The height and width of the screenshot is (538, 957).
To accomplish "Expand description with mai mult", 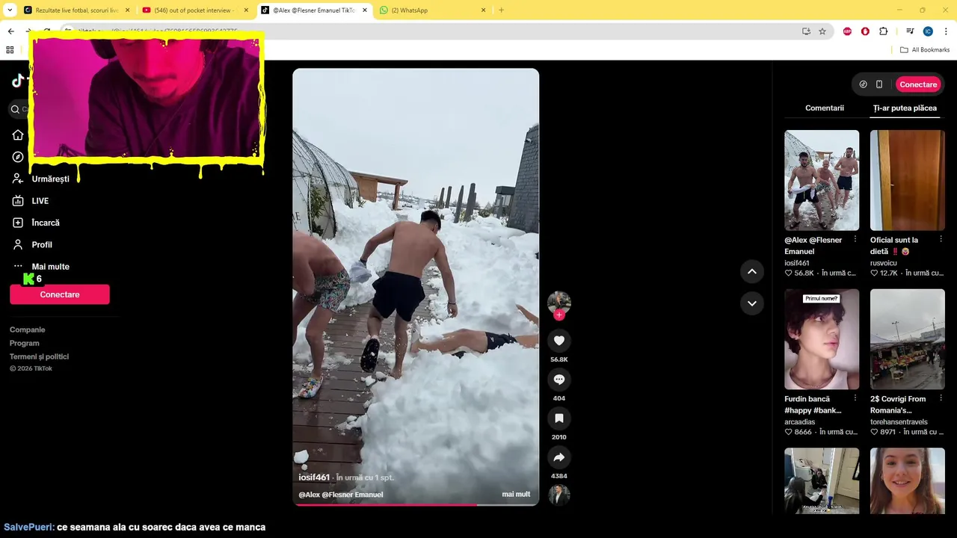I will [516, 495].
